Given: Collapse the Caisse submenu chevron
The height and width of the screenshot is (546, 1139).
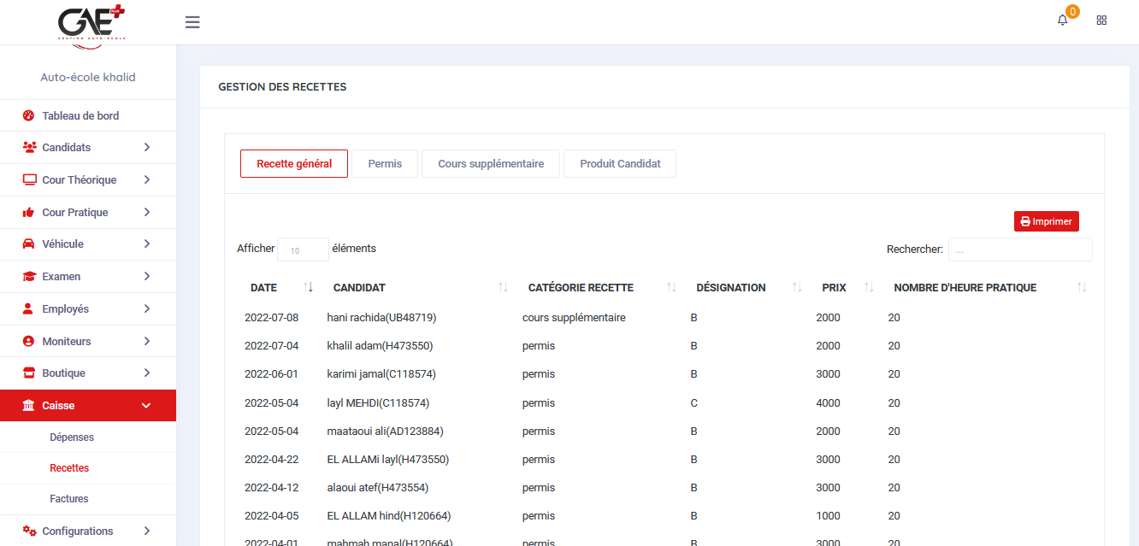Looking at the screenshot, I should 146,405.
